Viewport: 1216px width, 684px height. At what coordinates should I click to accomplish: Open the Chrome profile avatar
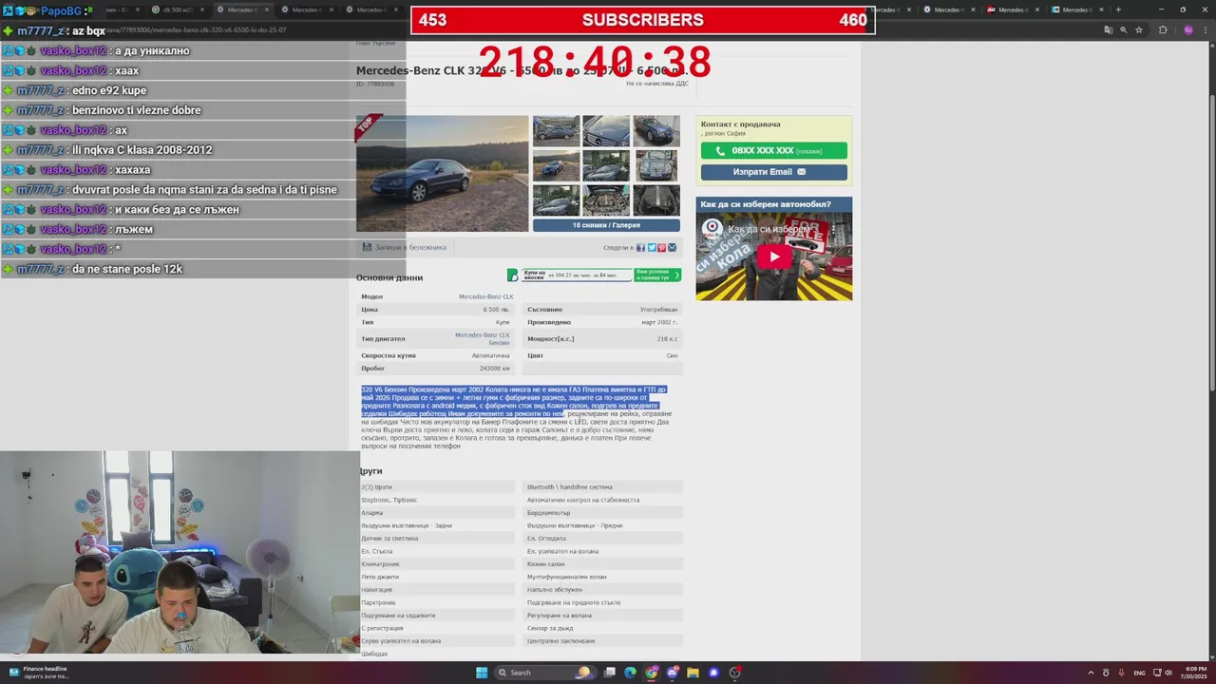coord(1187,29)
